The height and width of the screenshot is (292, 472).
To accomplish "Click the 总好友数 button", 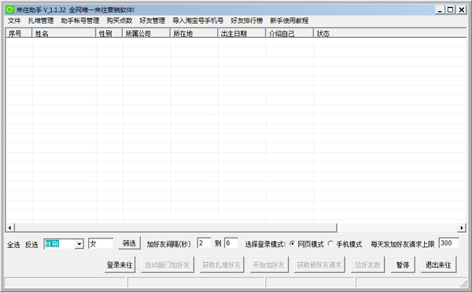I will coord(368,265).
